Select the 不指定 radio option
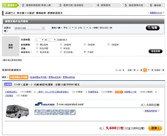The image size is (167, 136). pyautogui.click(x=85, y=52)
